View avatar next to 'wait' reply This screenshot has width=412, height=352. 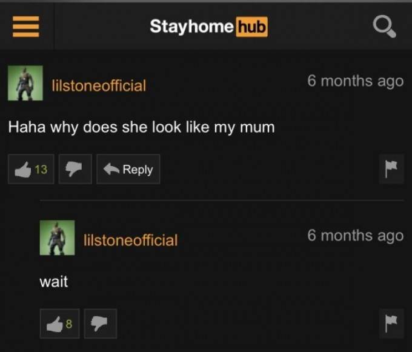tap(58, 237)
